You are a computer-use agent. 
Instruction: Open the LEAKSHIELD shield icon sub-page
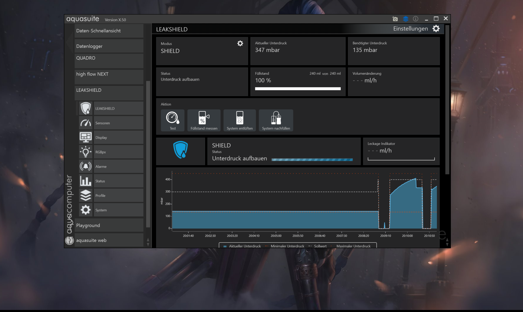86,108
